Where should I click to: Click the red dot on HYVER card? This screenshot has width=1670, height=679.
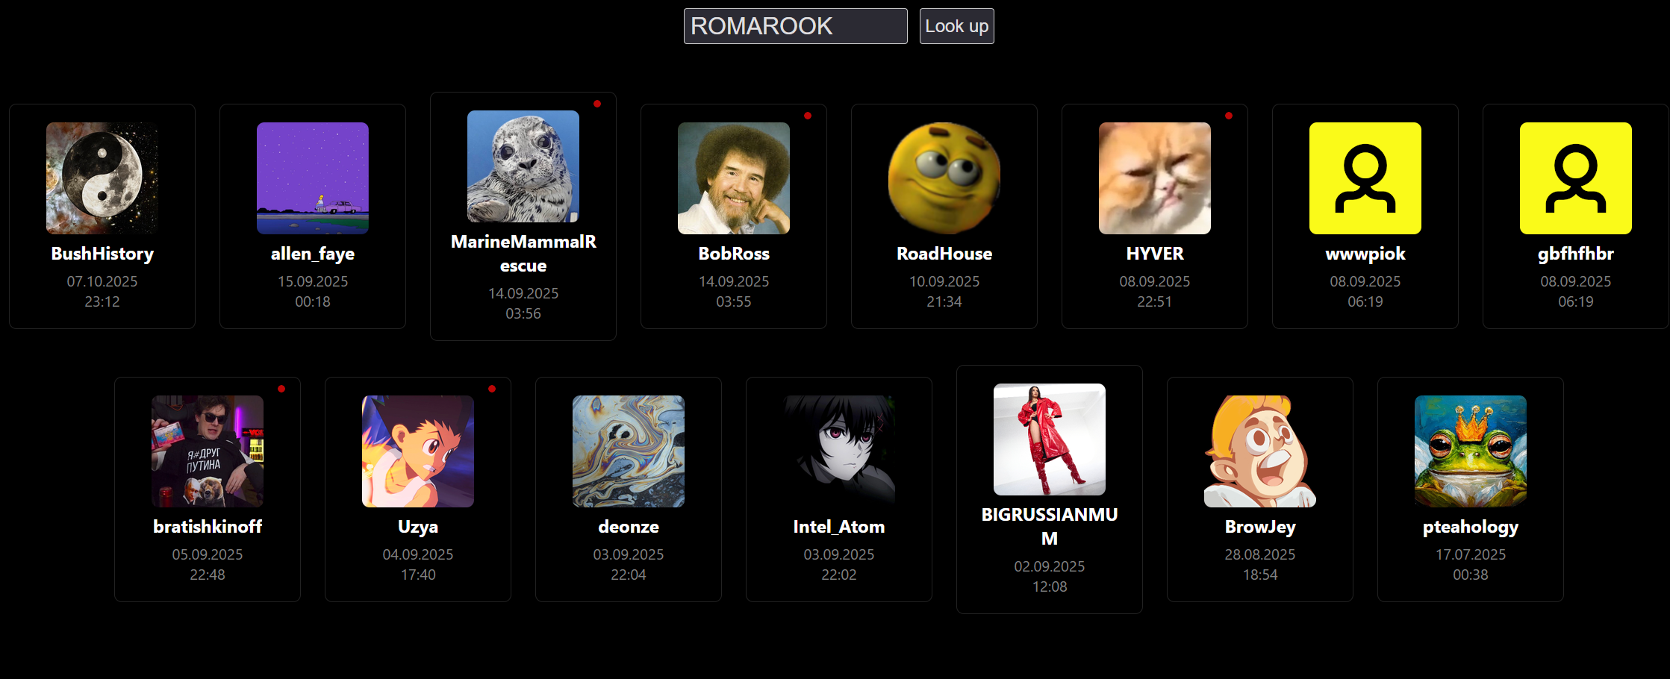(x=1229, y=116)
